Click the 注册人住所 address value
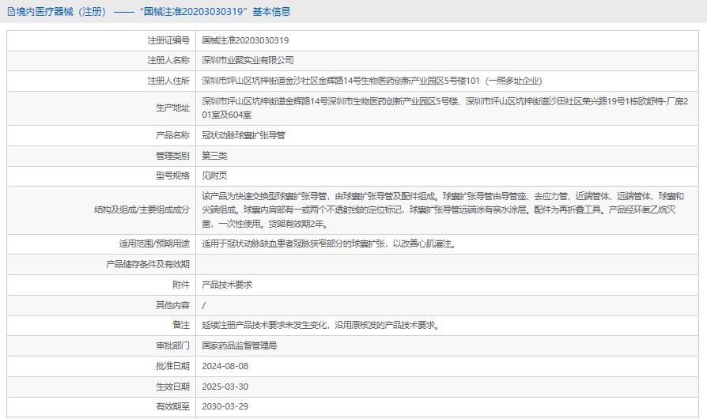Viewport: 707px width, 419px height. pos(372,81)
